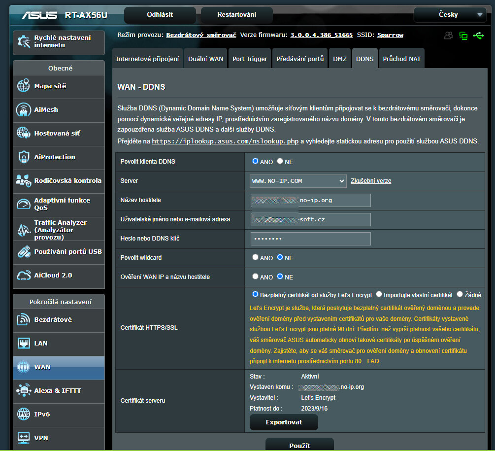Click the green network clients status icon

[x=463, y=35]
